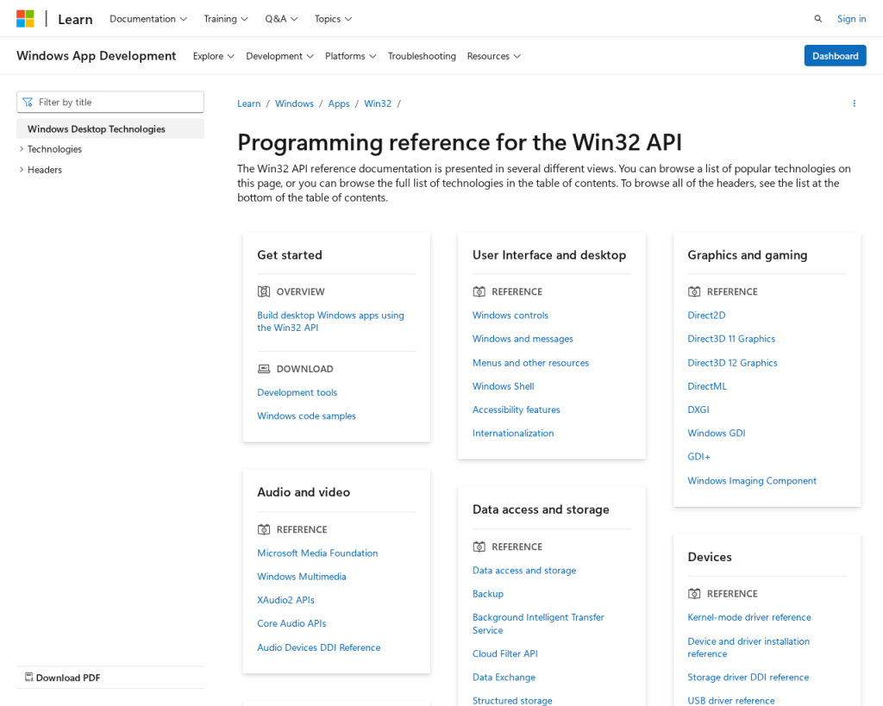Image resolution: width=883 pixels, height=706 pixels.
Task: Open Core Audio APIs link
Action: 291,623
